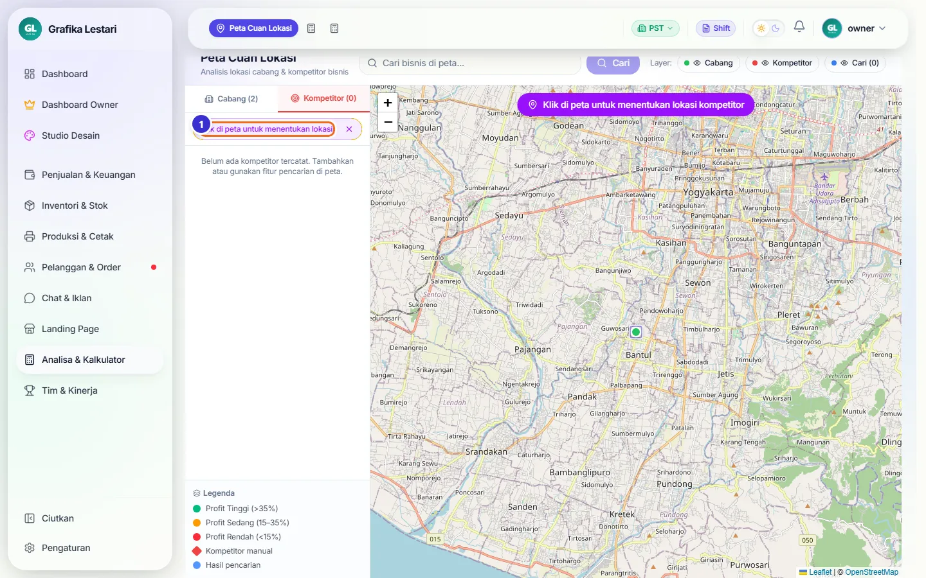926x578 pixels.
Task: Open Landing Page storefront icon
Action: 30,329
